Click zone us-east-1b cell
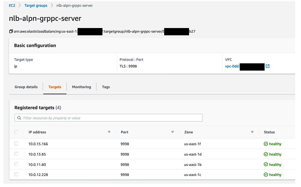 [x=193, y=165]
